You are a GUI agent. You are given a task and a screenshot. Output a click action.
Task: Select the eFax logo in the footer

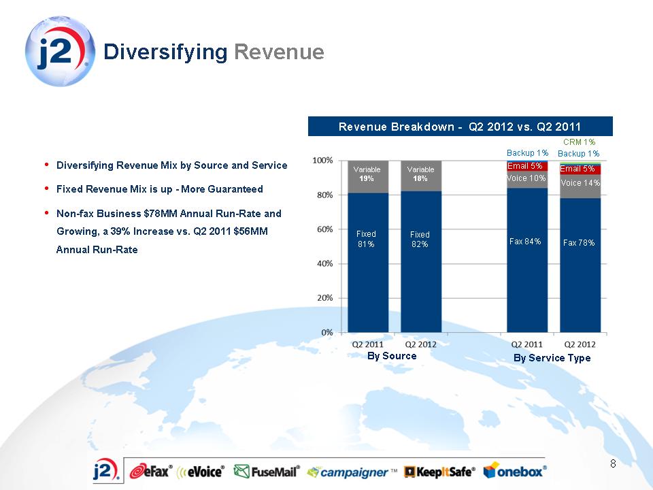coord(150,471)
